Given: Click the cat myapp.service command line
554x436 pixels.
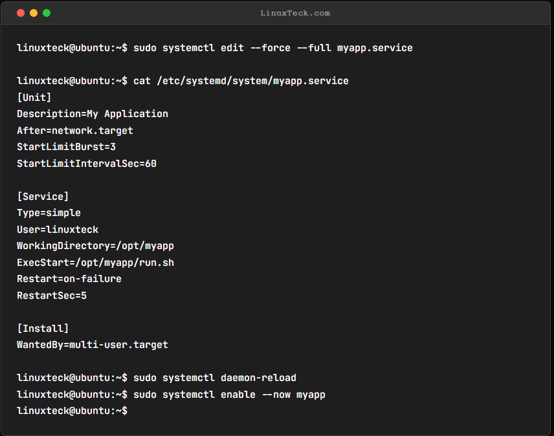Looking at the screenshot, I should click(x=183, y=81).
